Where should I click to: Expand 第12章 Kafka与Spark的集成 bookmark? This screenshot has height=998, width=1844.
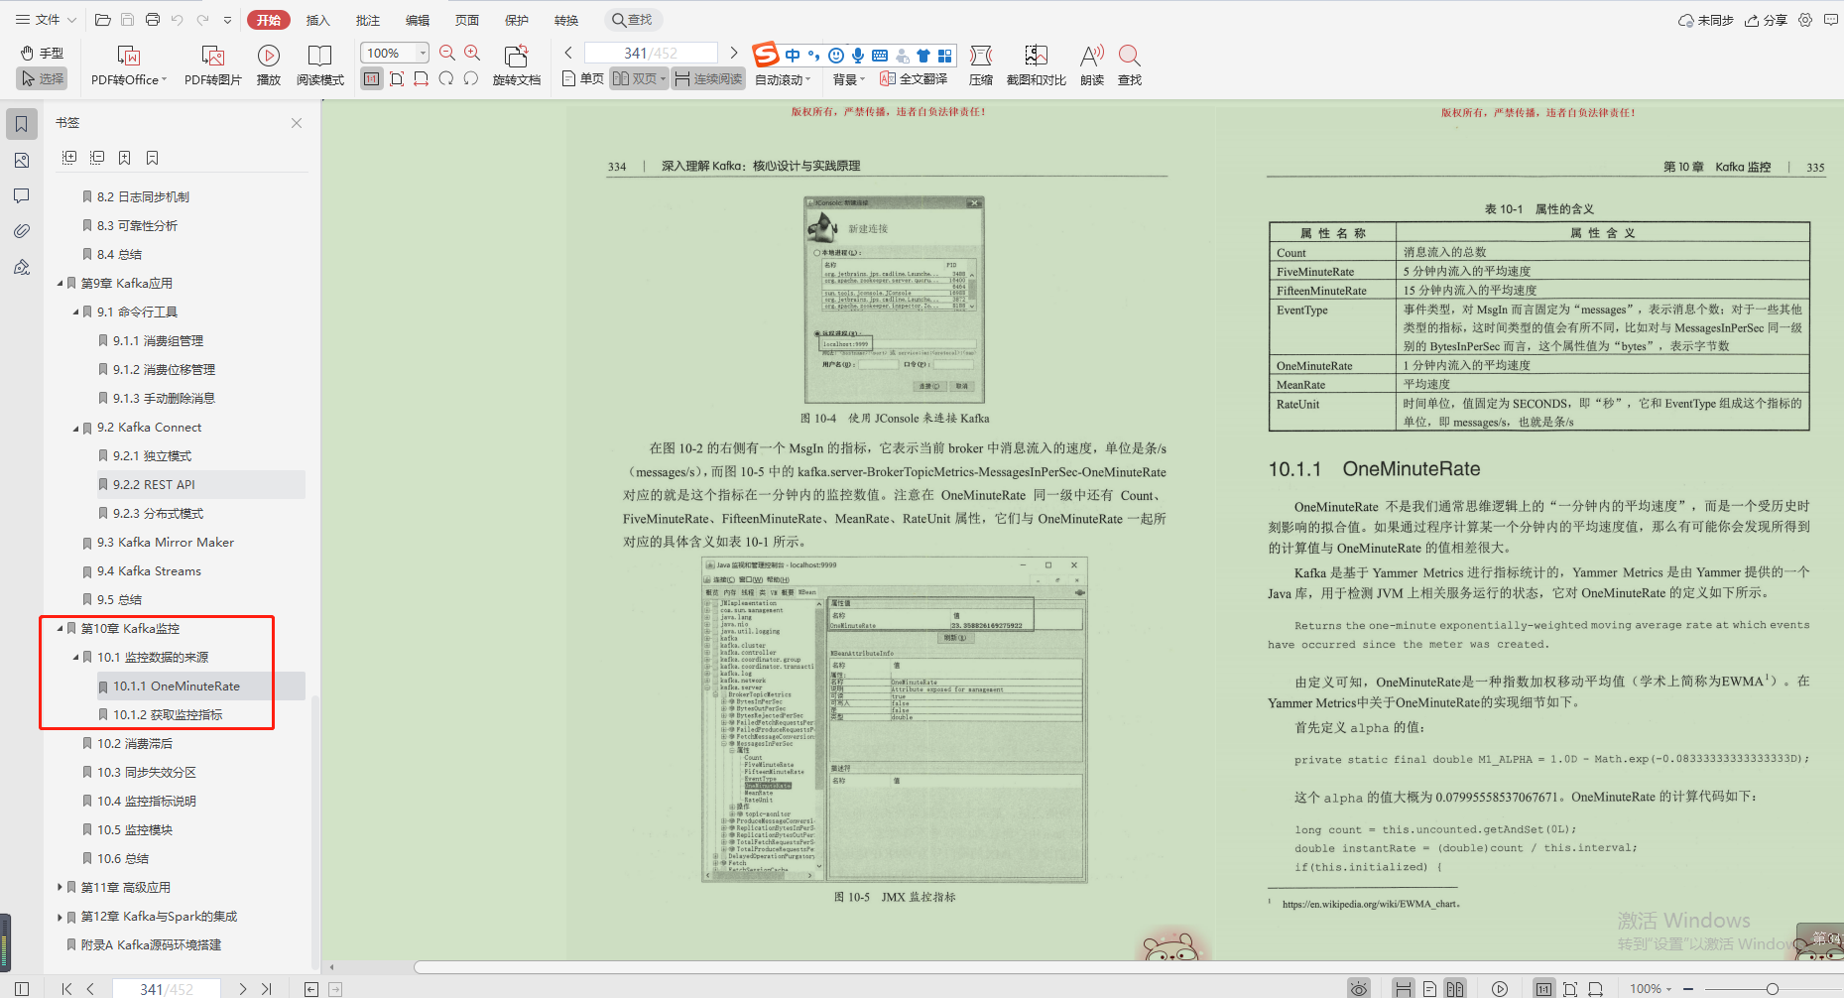tap(60, 917)
